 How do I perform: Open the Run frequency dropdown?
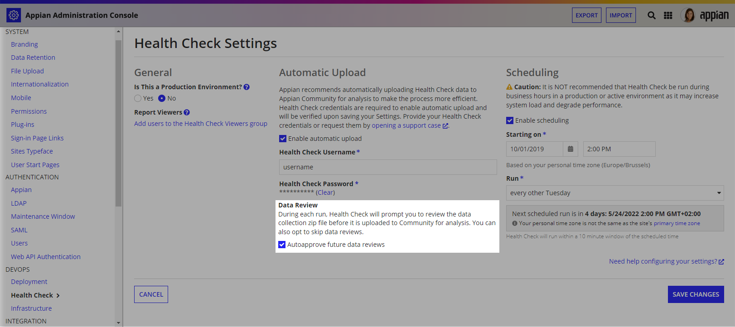[x=615, y=193]
